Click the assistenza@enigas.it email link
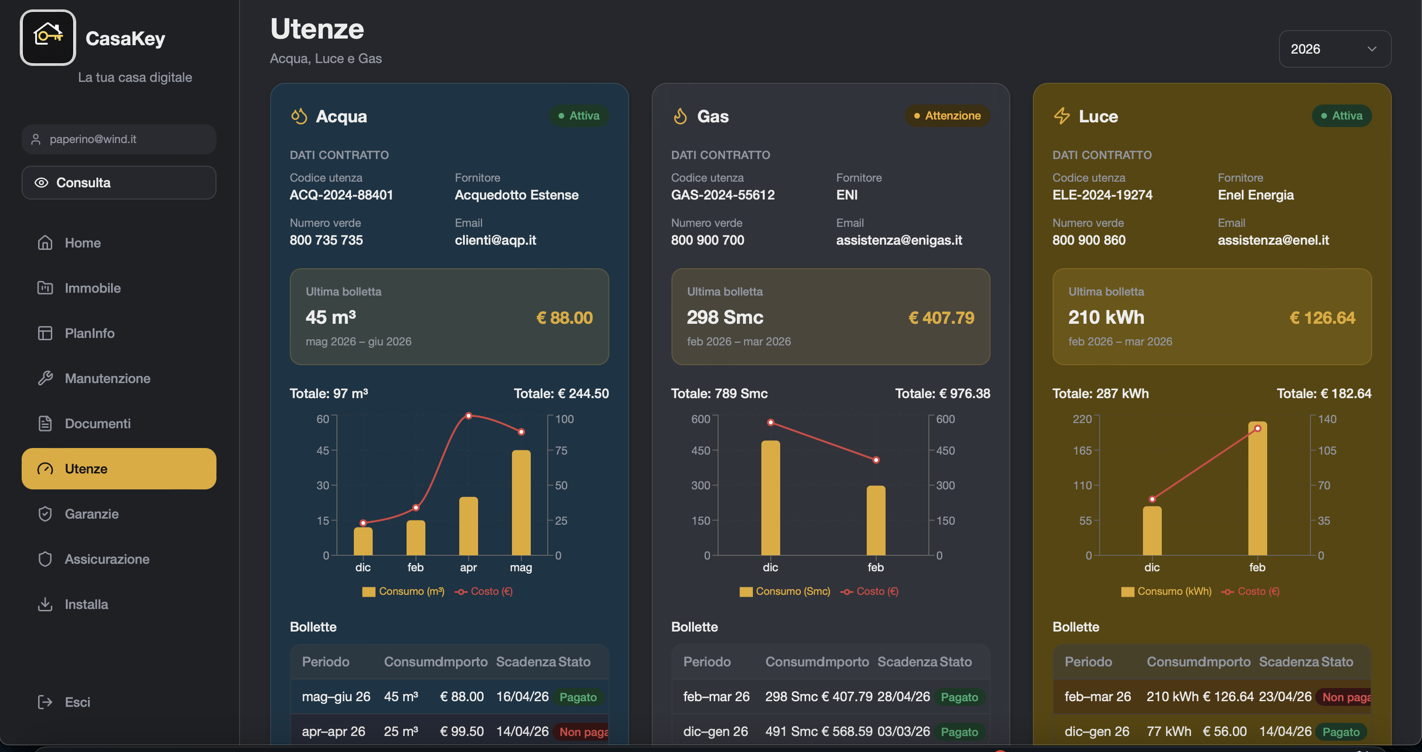Image resolution: width=1422 pixels, height=752 pixels. point(899,240)
